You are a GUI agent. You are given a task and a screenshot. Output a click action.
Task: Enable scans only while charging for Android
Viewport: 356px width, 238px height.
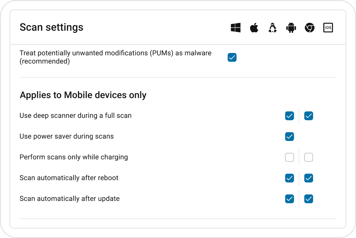[290, 157]
